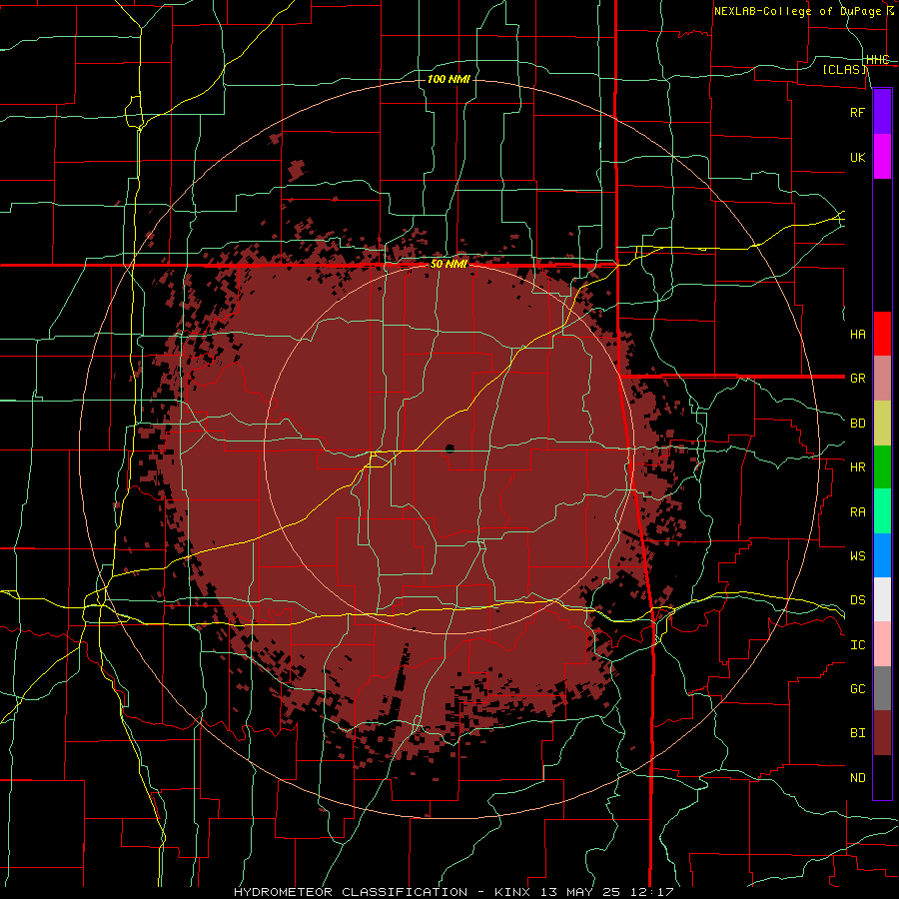Click the HA legend label

[857, 334]
